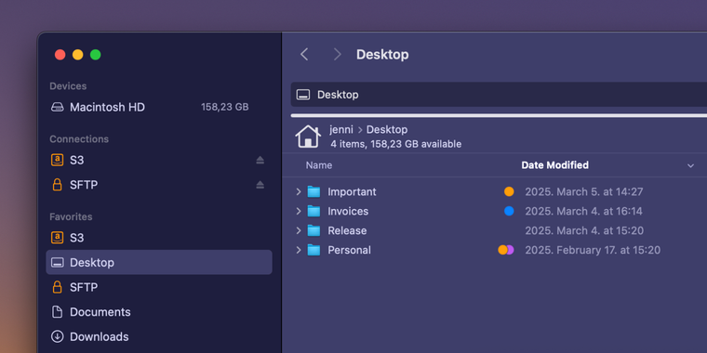Open the SFTP favorite
Viewport: 707px width, 353px height.
pos(159,287)
